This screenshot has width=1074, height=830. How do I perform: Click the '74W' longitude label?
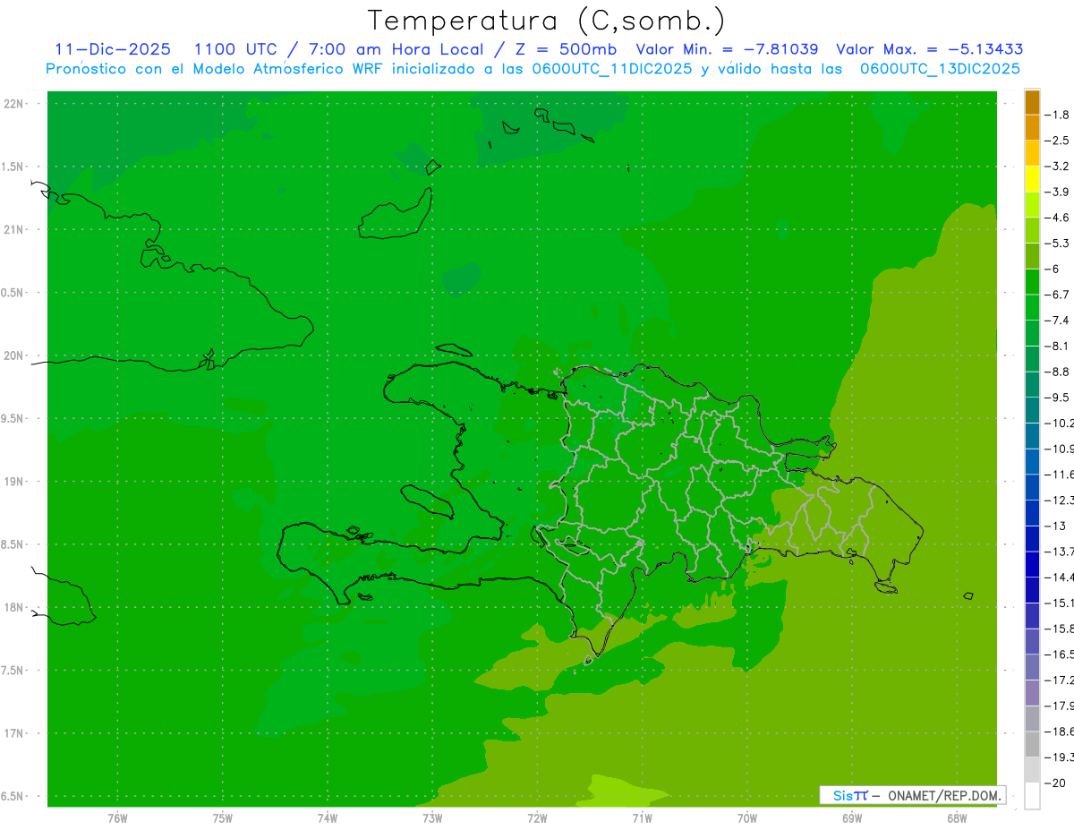point(328,817)
